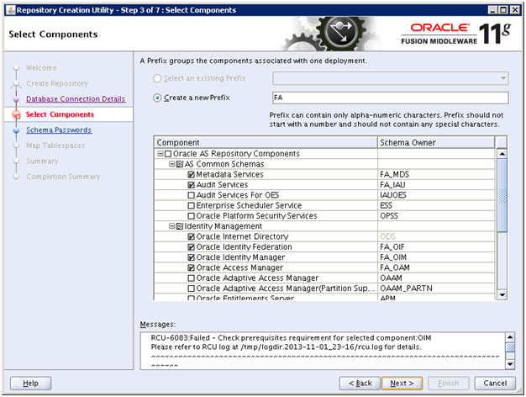Click Create Repository step in navigation
Screen dimensions: 526x397
[x=57, y=83]
